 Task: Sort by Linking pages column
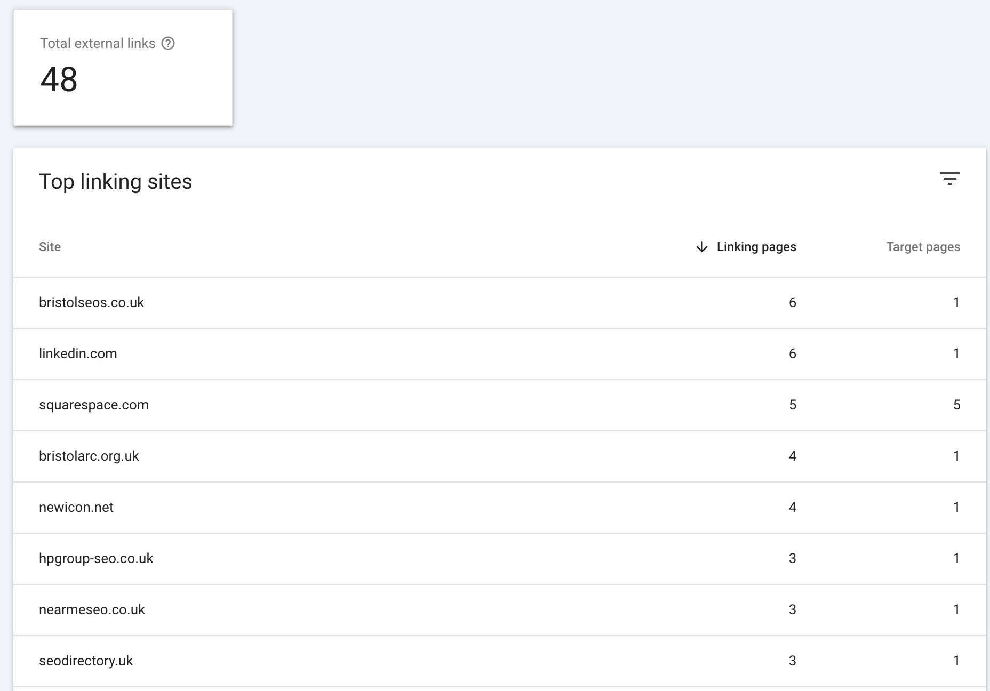[756, 247]
